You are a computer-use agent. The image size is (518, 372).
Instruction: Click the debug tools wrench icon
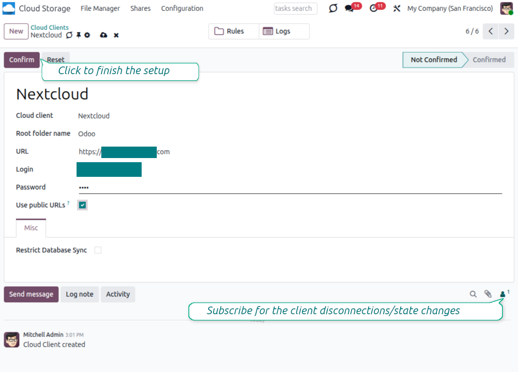(x=397, y=9)
